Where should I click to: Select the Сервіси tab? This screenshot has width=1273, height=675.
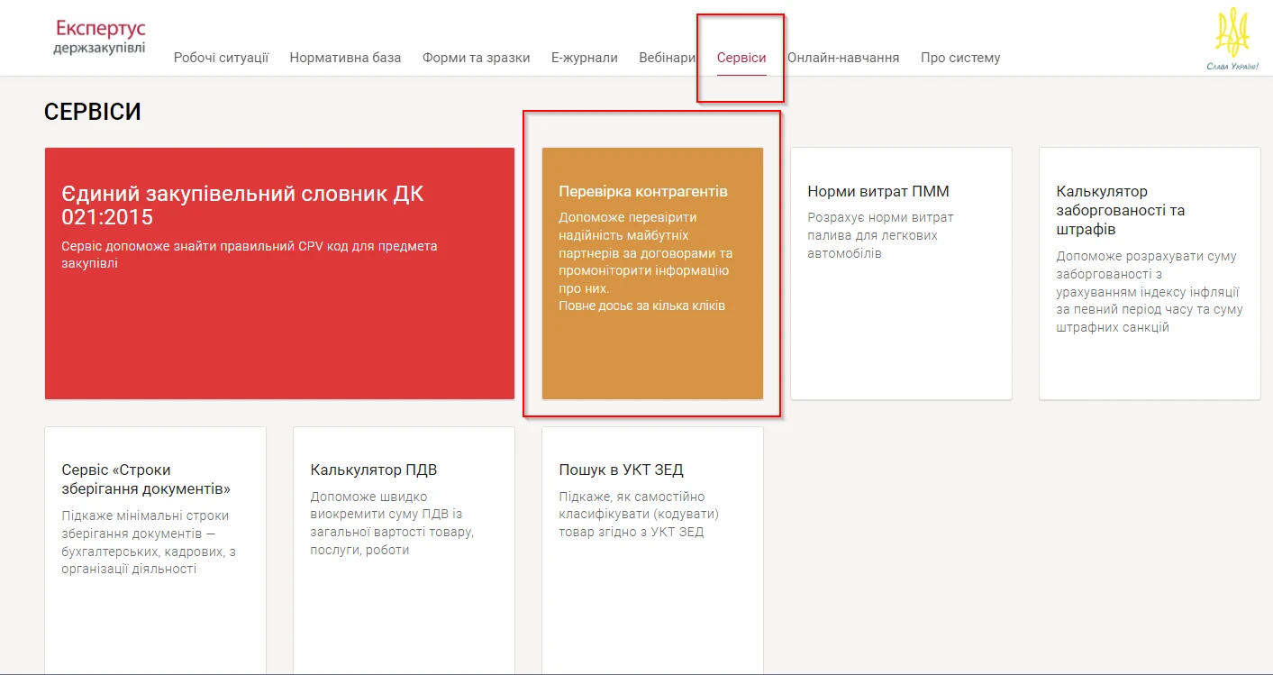pos(741,58)
